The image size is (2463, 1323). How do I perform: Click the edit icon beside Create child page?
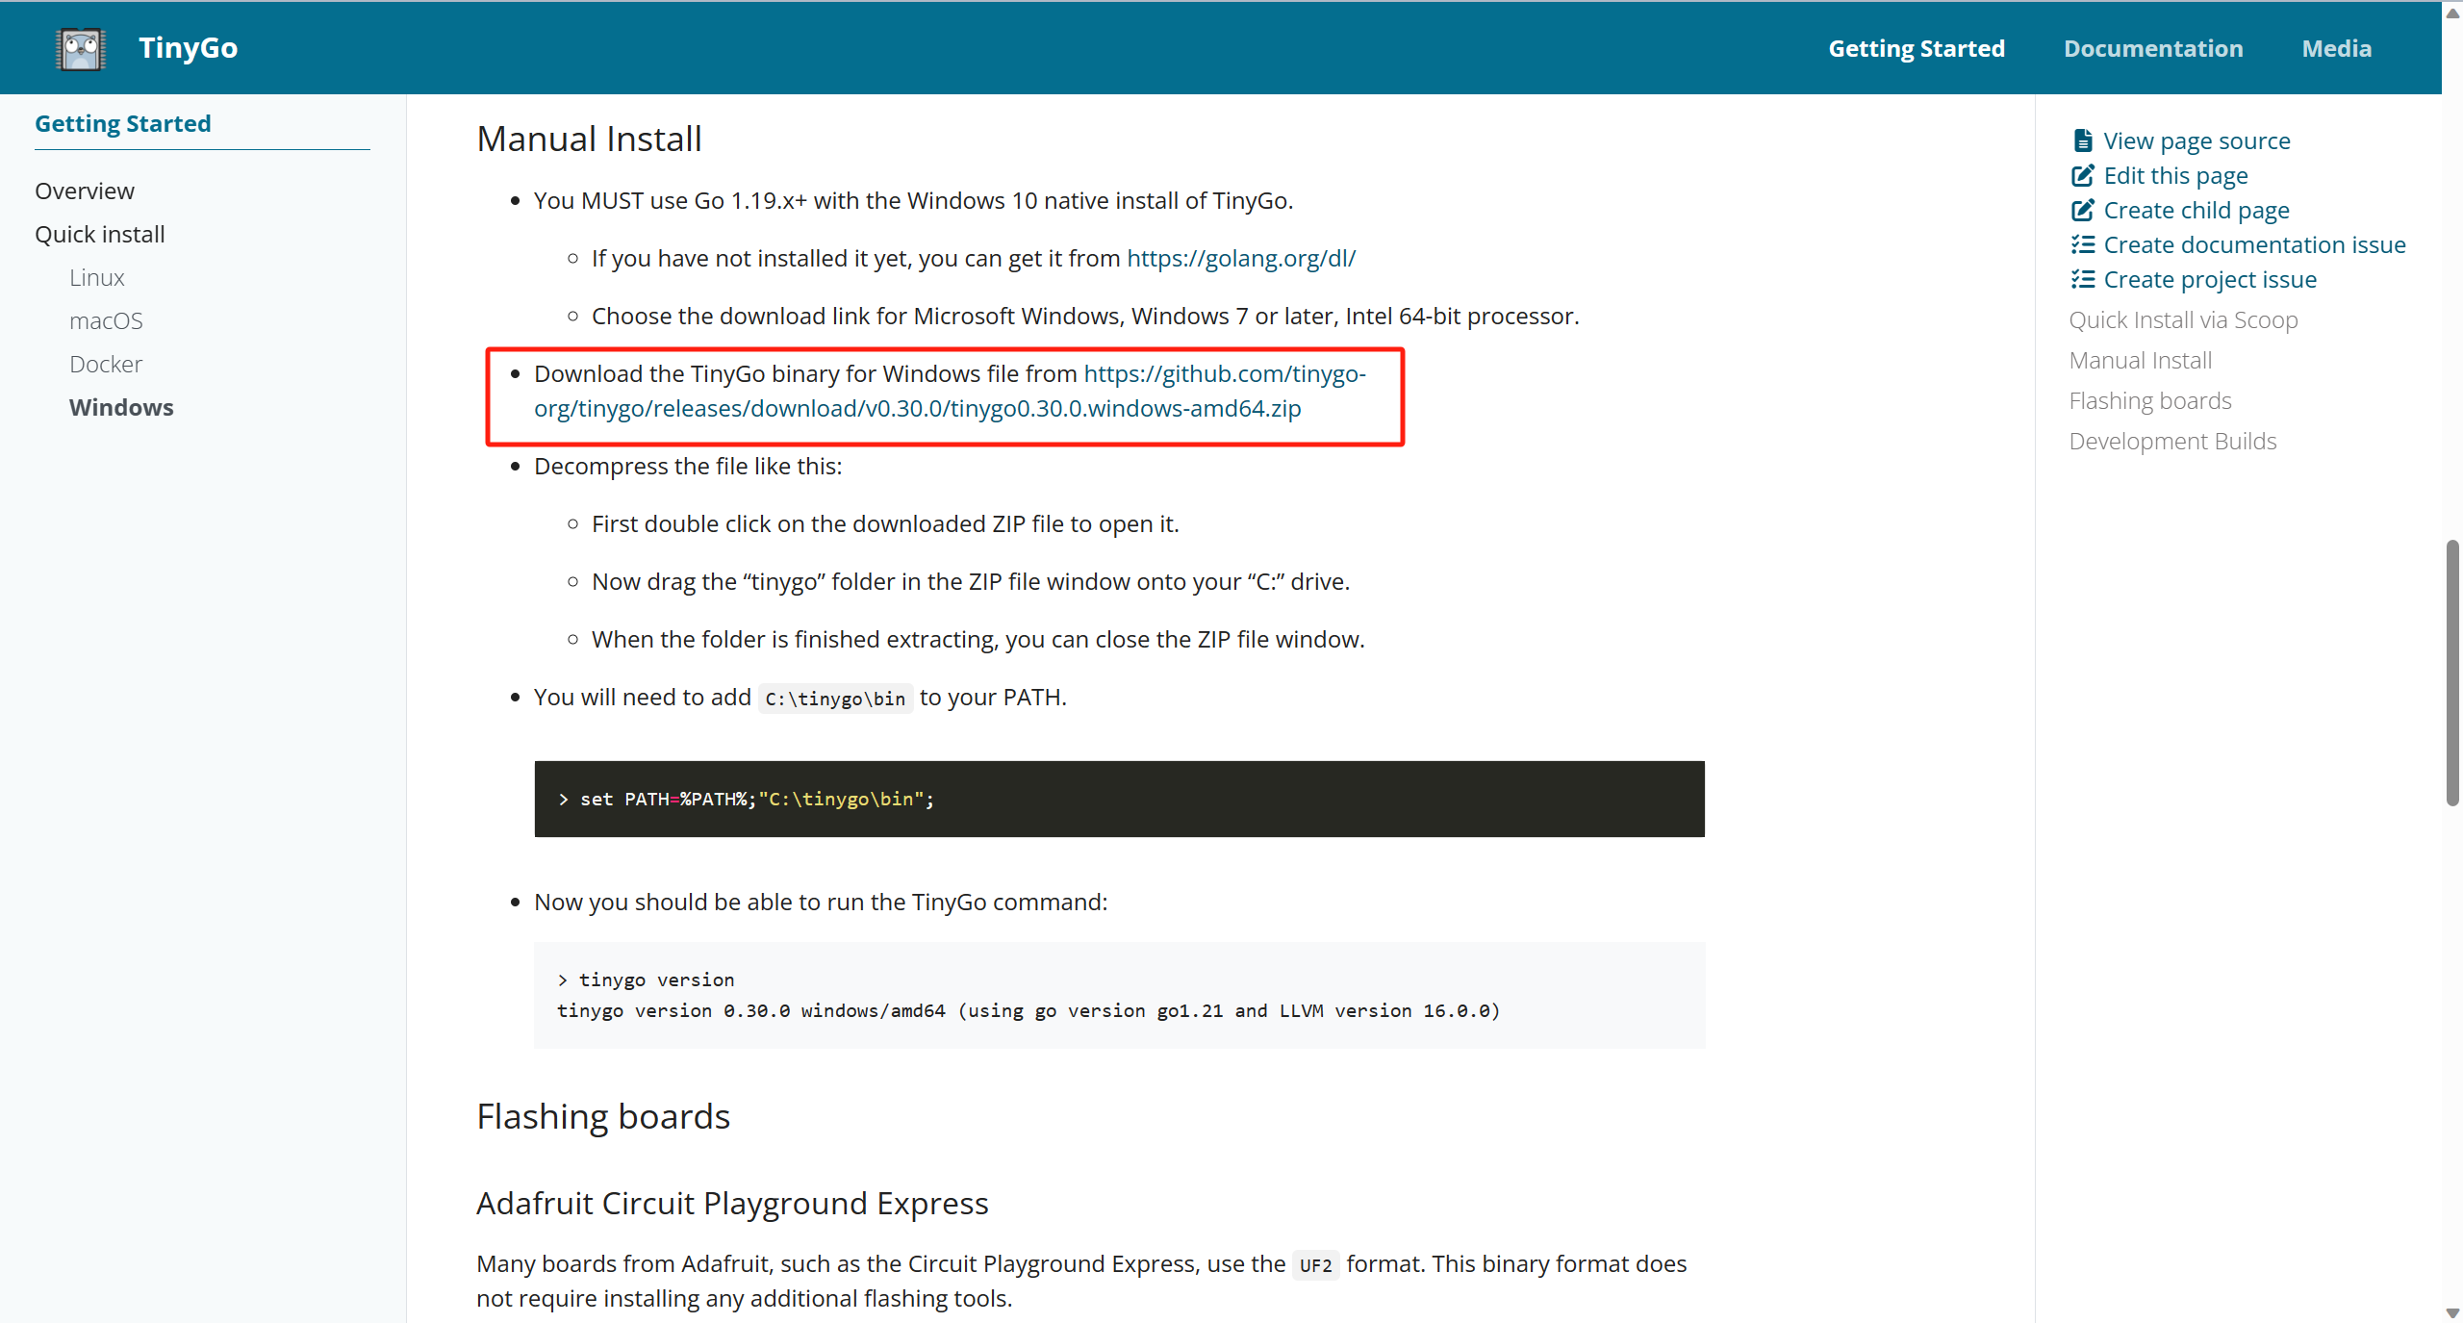(x=2082, y=210)
